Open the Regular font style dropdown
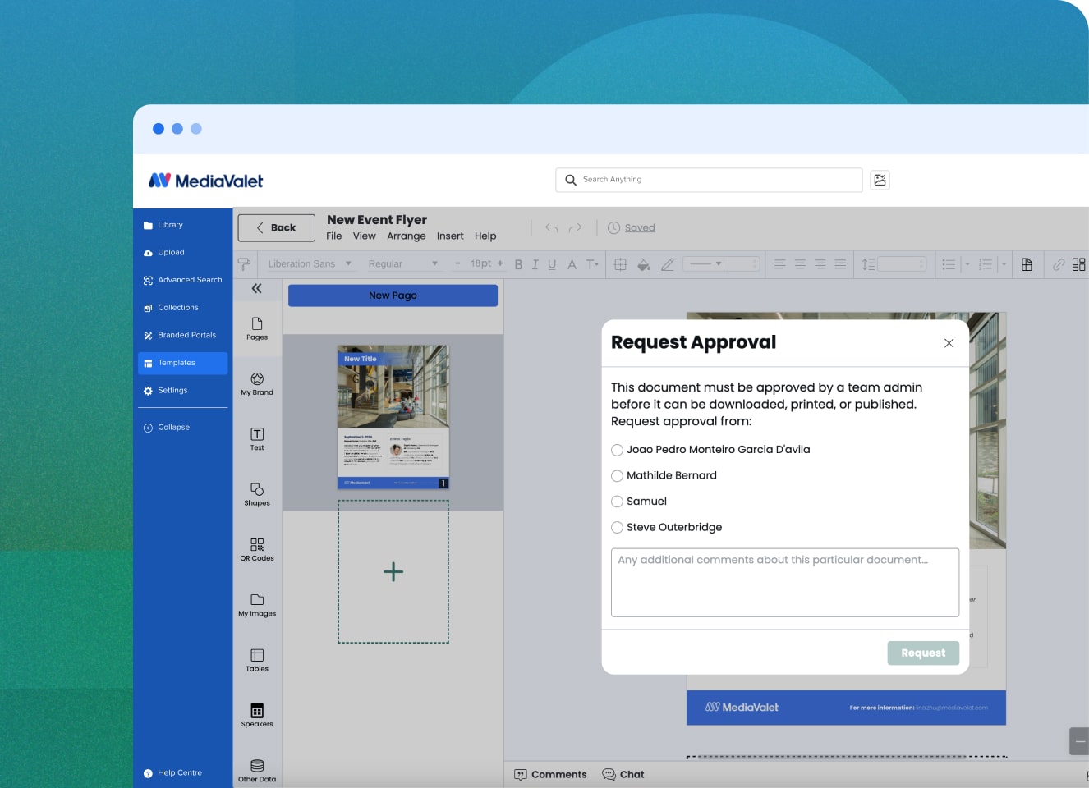The width and height of the screenshot is (1089, 788). pyautogui.click(x=402, y=263)
